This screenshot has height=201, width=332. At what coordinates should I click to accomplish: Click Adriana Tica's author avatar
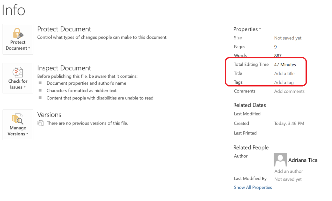(x=280, y=160)
